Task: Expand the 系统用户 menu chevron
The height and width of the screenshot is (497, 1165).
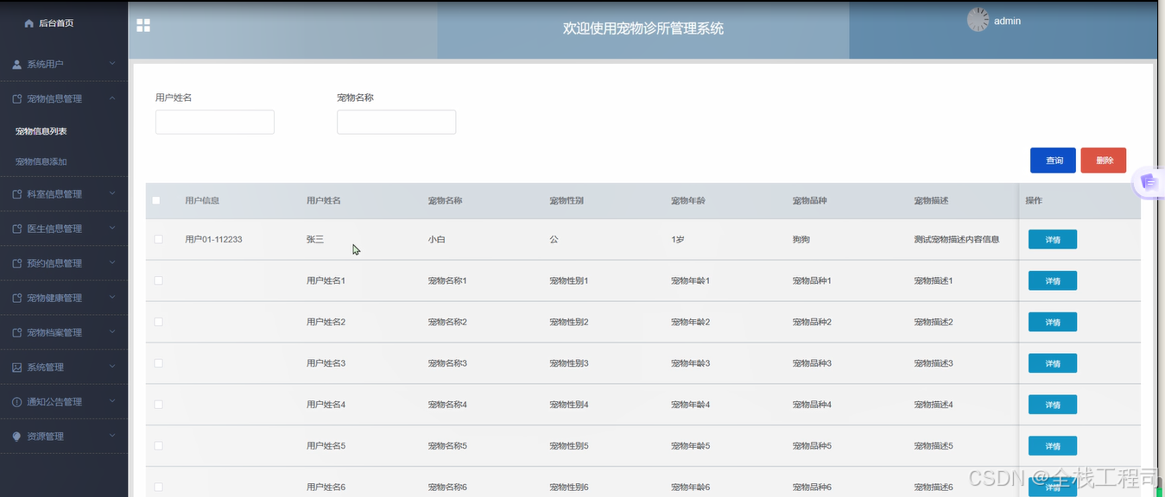Action: click(x=113, y=64)
